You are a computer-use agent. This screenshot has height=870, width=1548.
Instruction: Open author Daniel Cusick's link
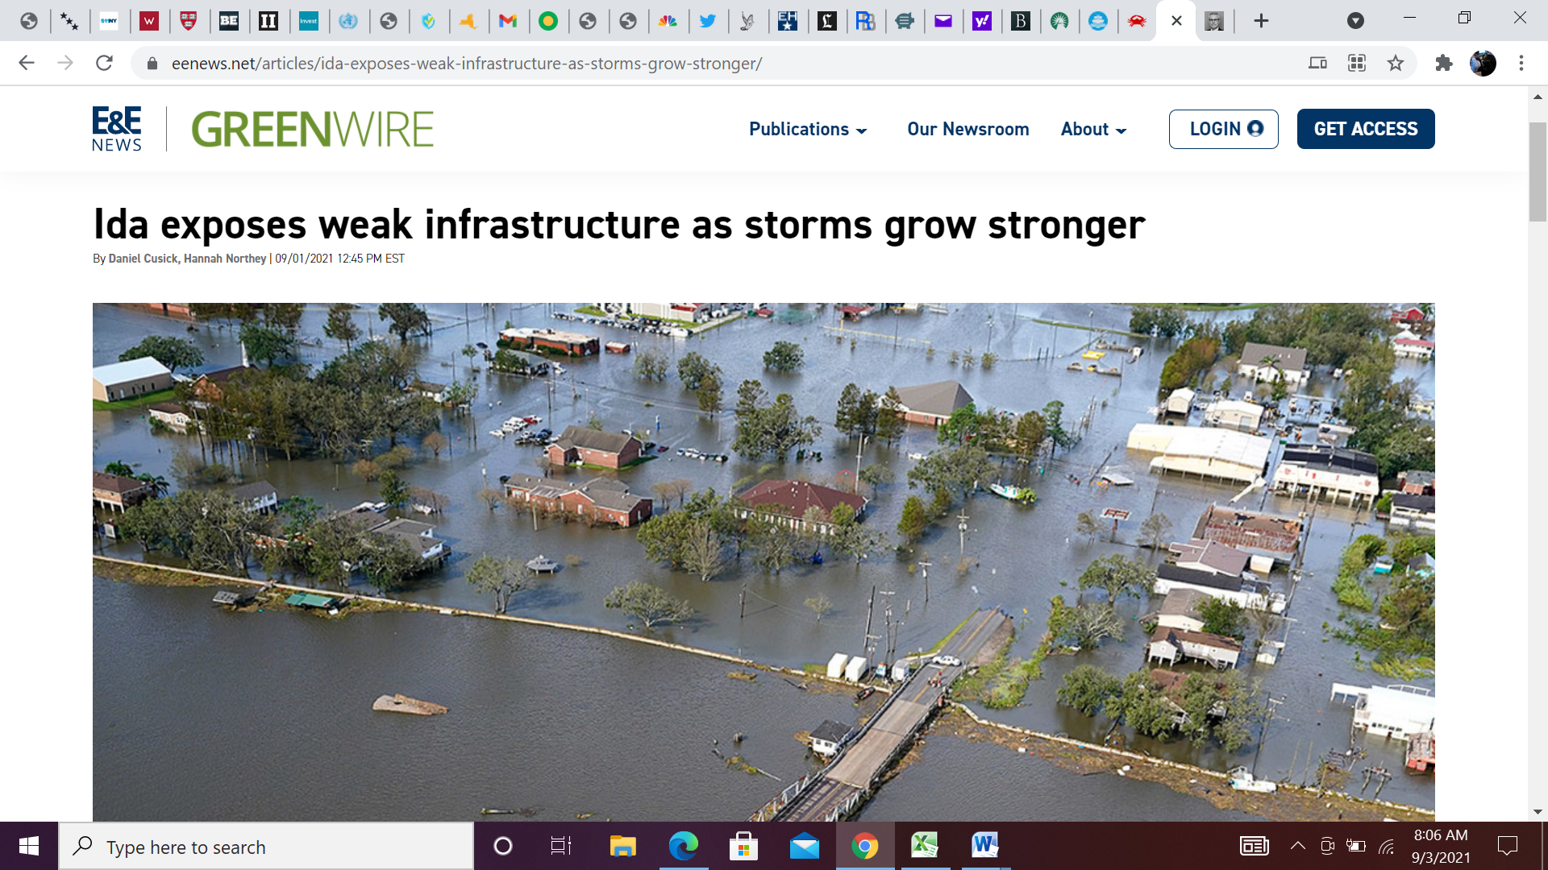click(143, 259)
